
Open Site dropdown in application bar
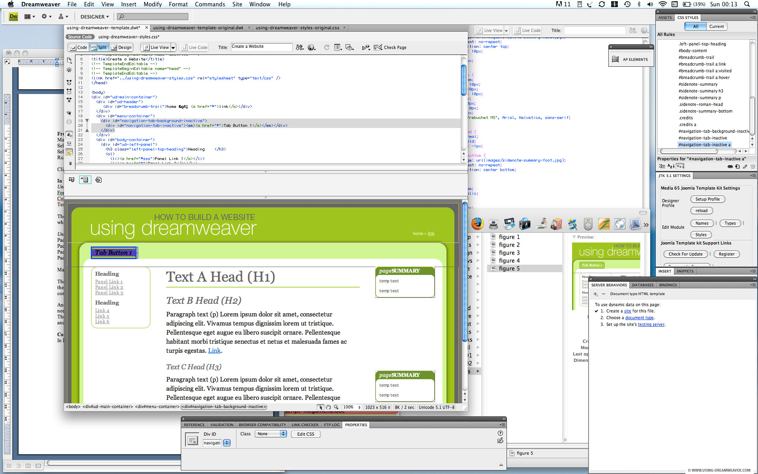pos(63,17)
